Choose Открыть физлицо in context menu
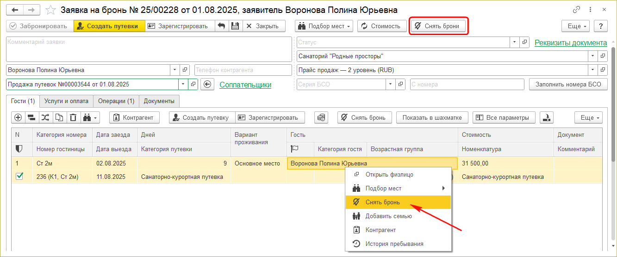 pos(398,174)
